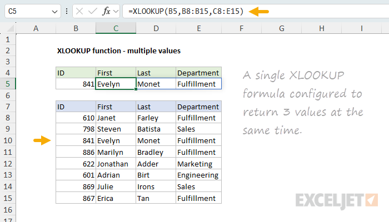Click the title cell 'XLOOKUP function - multiple values'
Viewport: 389px width, 222px height.
click(x=119, y=51)
